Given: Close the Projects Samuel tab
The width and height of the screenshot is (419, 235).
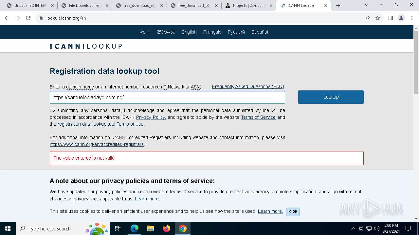Looking at the screenshot, I should 271,6.
